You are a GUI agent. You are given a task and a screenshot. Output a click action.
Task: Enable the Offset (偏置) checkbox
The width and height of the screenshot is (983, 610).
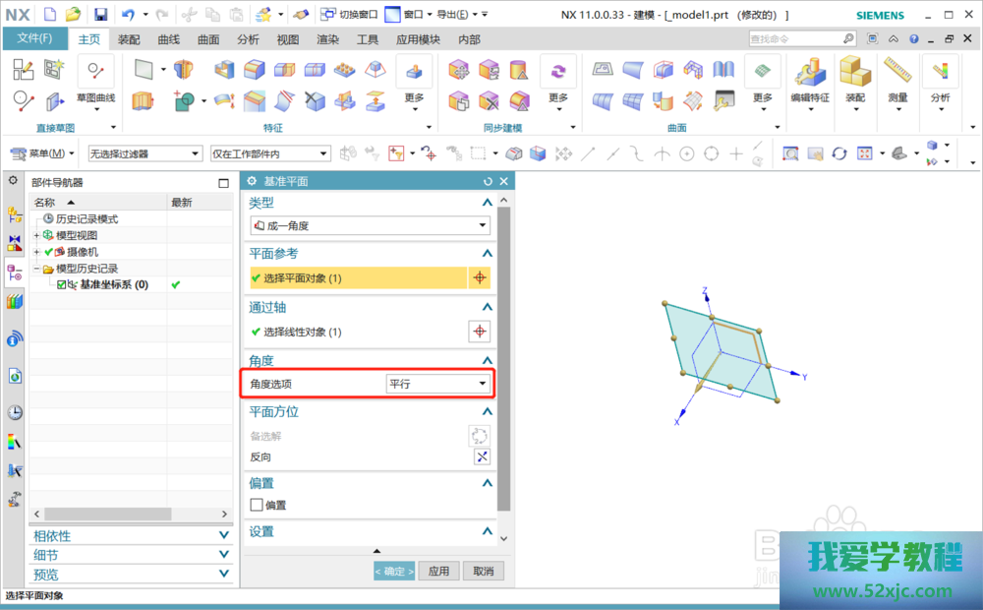click(258, 505)
